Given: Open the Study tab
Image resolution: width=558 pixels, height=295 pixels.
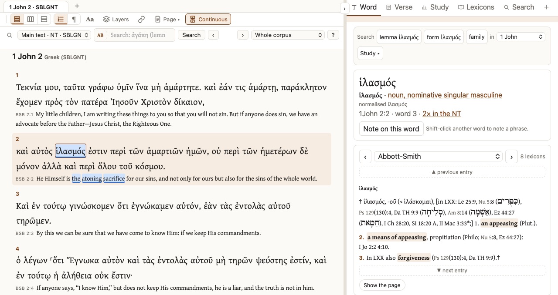Looking at the screenshot, I should point(435,7).
